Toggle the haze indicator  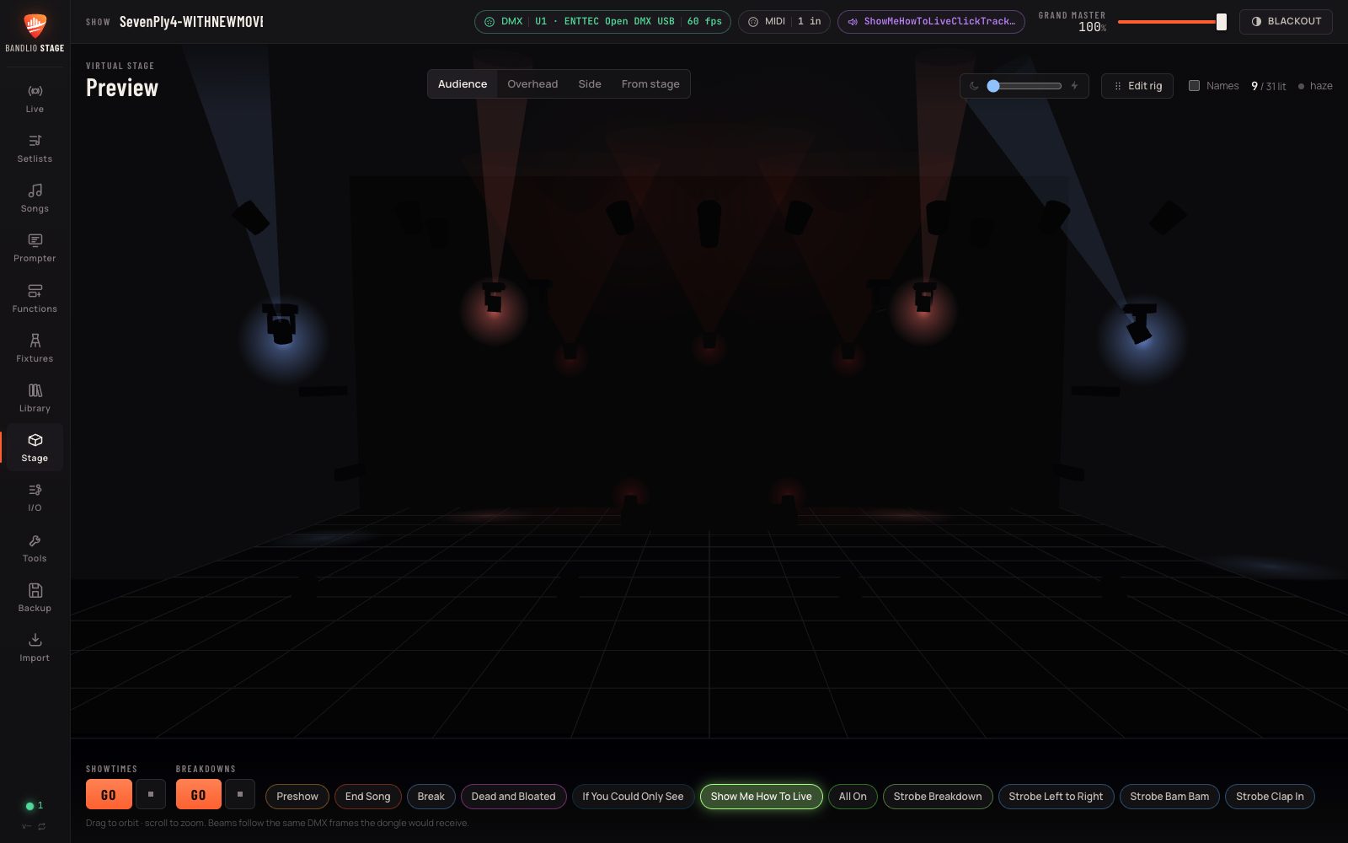pos(1315,86)
